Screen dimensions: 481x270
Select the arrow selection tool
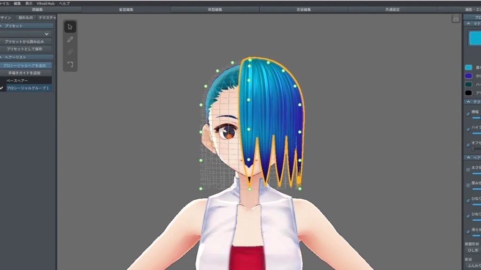point(70,27)
